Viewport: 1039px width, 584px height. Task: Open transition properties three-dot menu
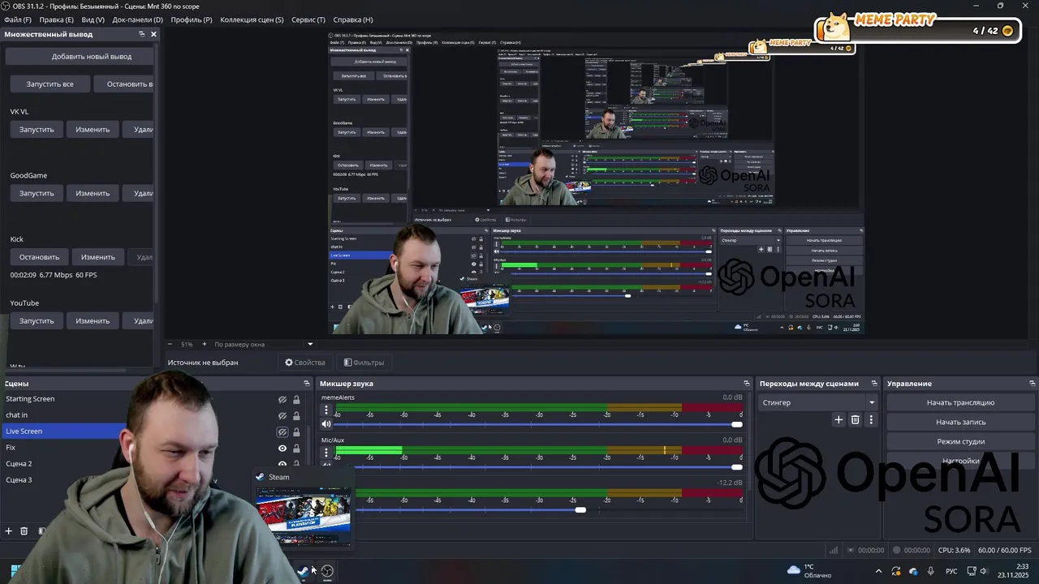click(x=871, y=419)
